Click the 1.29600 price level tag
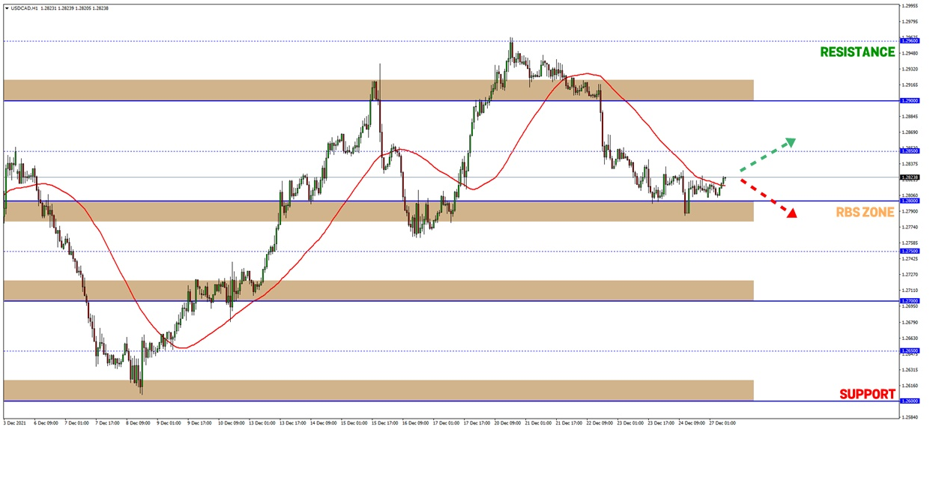Screen dimensions: 930x477 click(908, 41)
